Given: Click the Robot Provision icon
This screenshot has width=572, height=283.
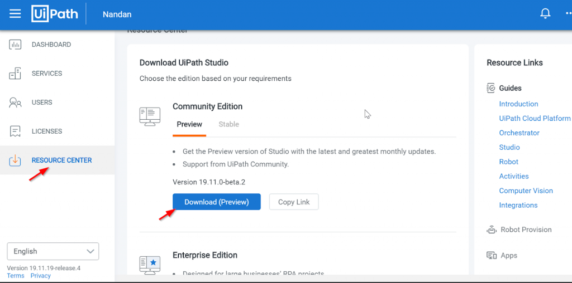Looking at the screenshot, I should pyautogui.click(x=492, y=230).
